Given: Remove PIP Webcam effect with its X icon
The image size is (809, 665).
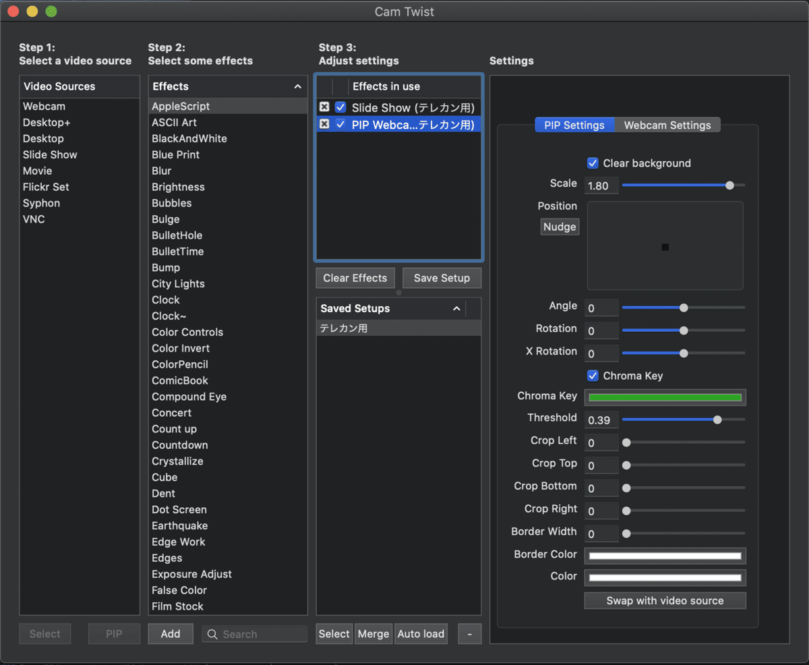Looking at the screenshot, I should click(x=324, y=124).
